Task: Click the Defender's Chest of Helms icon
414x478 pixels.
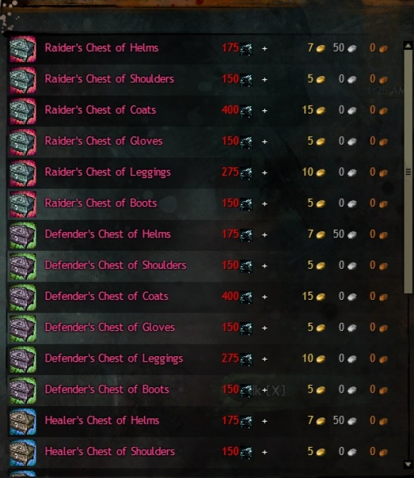Action: click(x=23, y=235)
